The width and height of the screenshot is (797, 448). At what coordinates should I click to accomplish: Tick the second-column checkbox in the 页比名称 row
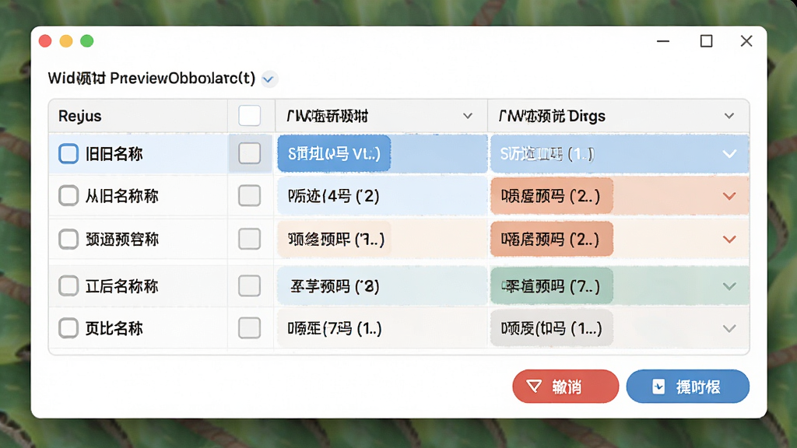point(250,328)
